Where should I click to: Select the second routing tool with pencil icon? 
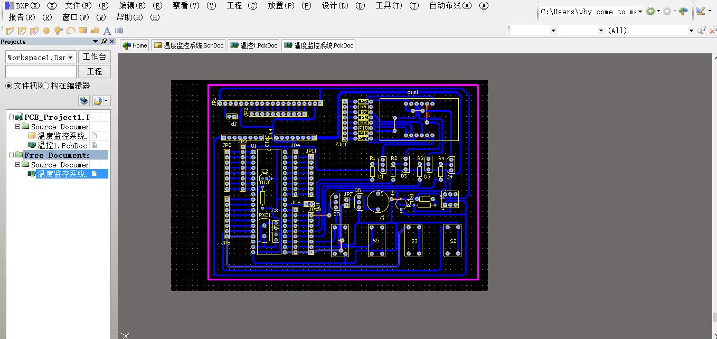[x=22, y=31]
